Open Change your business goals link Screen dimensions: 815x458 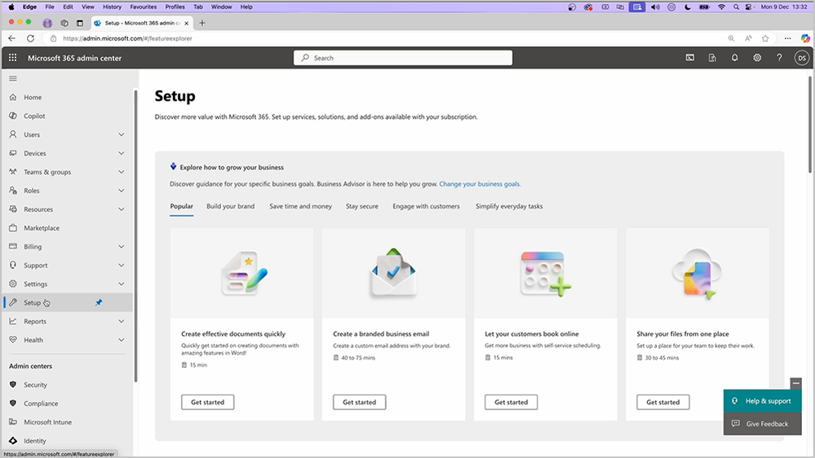[x=479, y=184]
